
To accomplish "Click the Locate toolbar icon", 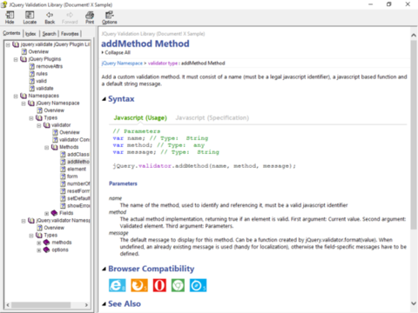I will point(30,17).
